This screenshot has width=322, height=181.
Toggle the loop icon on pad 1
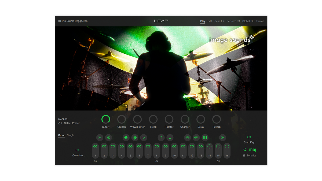click(x=95, y=146)
